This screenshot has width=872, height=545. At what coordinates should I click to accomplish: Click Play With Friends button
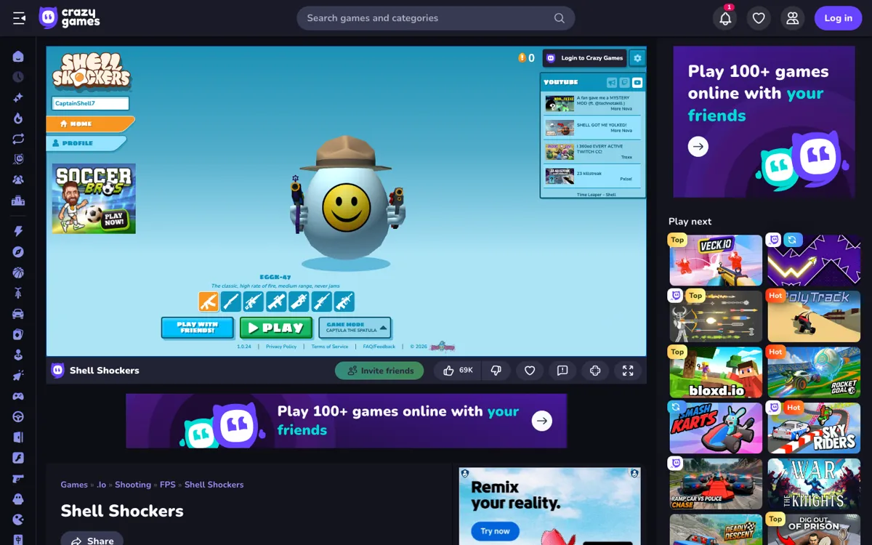[x=198, y=328]
